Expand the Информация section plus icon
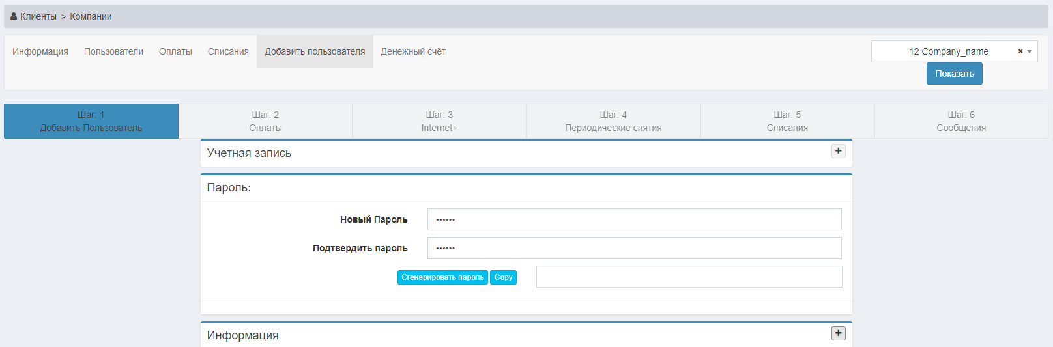Viewport: 1053px width, 347px height. [x=838, y=333]
